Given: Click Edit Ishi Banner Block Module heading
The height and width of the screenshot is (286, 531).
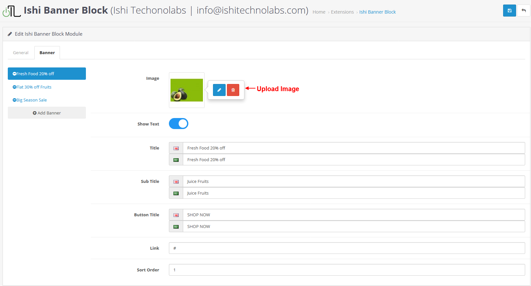Looking at the screenshot, I should point(49,34).
